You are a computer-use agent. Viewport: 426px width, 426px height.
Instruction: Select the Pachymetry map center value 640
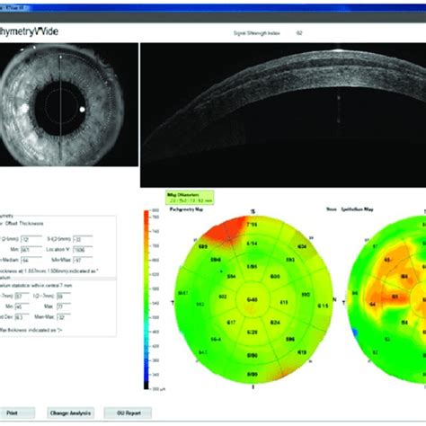tap(253, 299)
